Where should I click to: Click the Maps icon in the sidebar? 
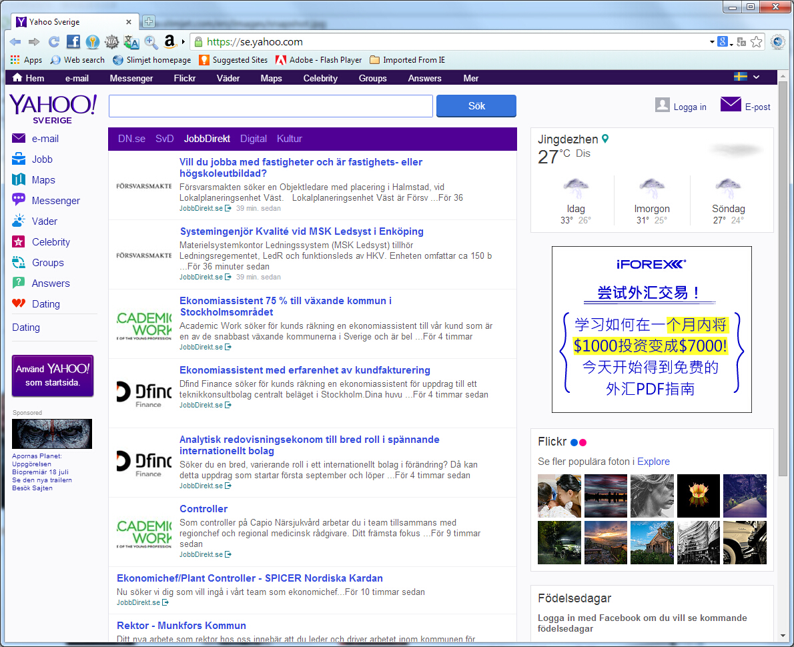[19, 179]
